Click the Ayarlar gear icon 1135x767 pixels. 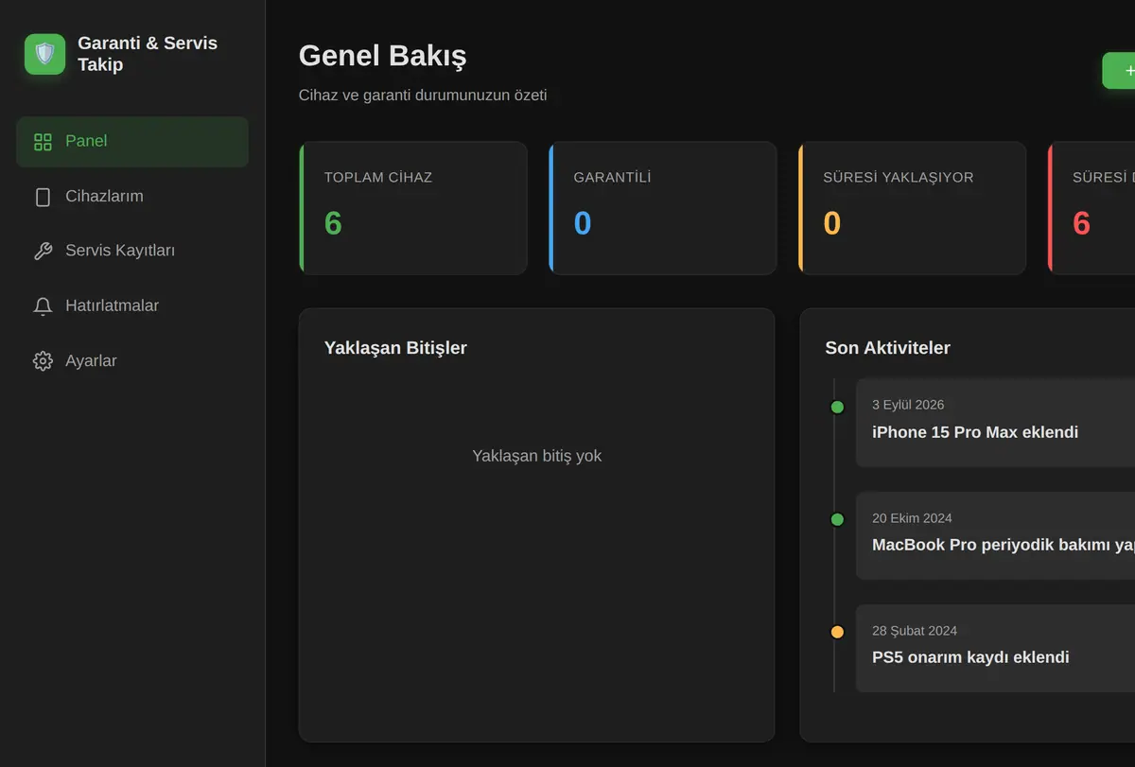(43, 360)
